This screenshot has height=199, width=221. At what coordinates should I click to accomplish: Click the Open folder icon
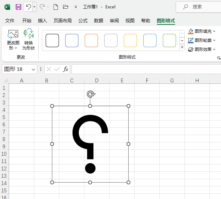click(66, 7)
